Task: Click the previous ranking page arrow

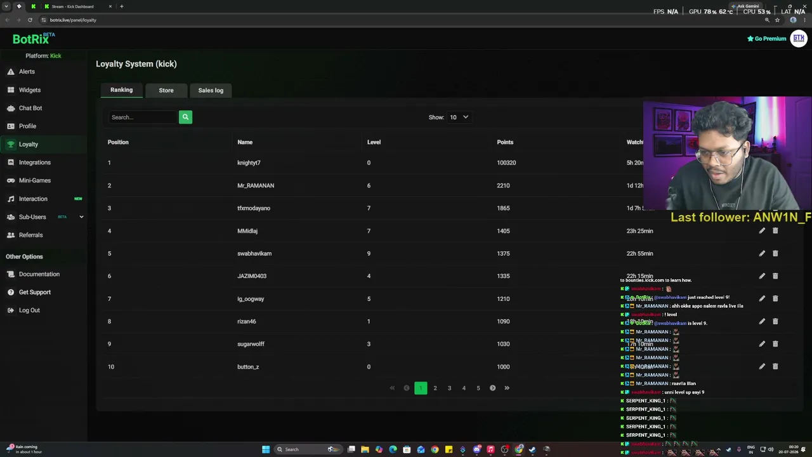Action: [407, 388]
